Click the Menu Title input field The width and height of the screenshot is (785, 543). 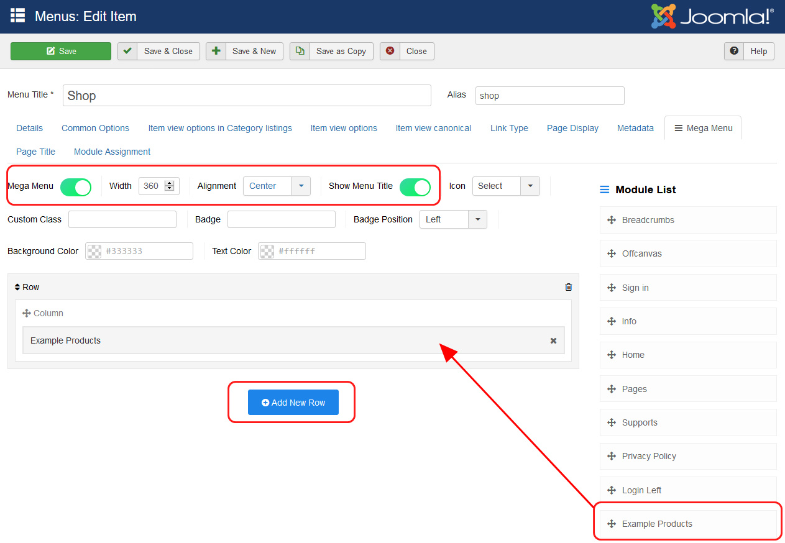247,96
